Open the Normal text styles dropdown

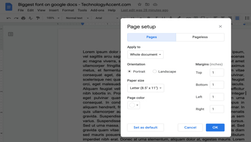tap(77, 18)
